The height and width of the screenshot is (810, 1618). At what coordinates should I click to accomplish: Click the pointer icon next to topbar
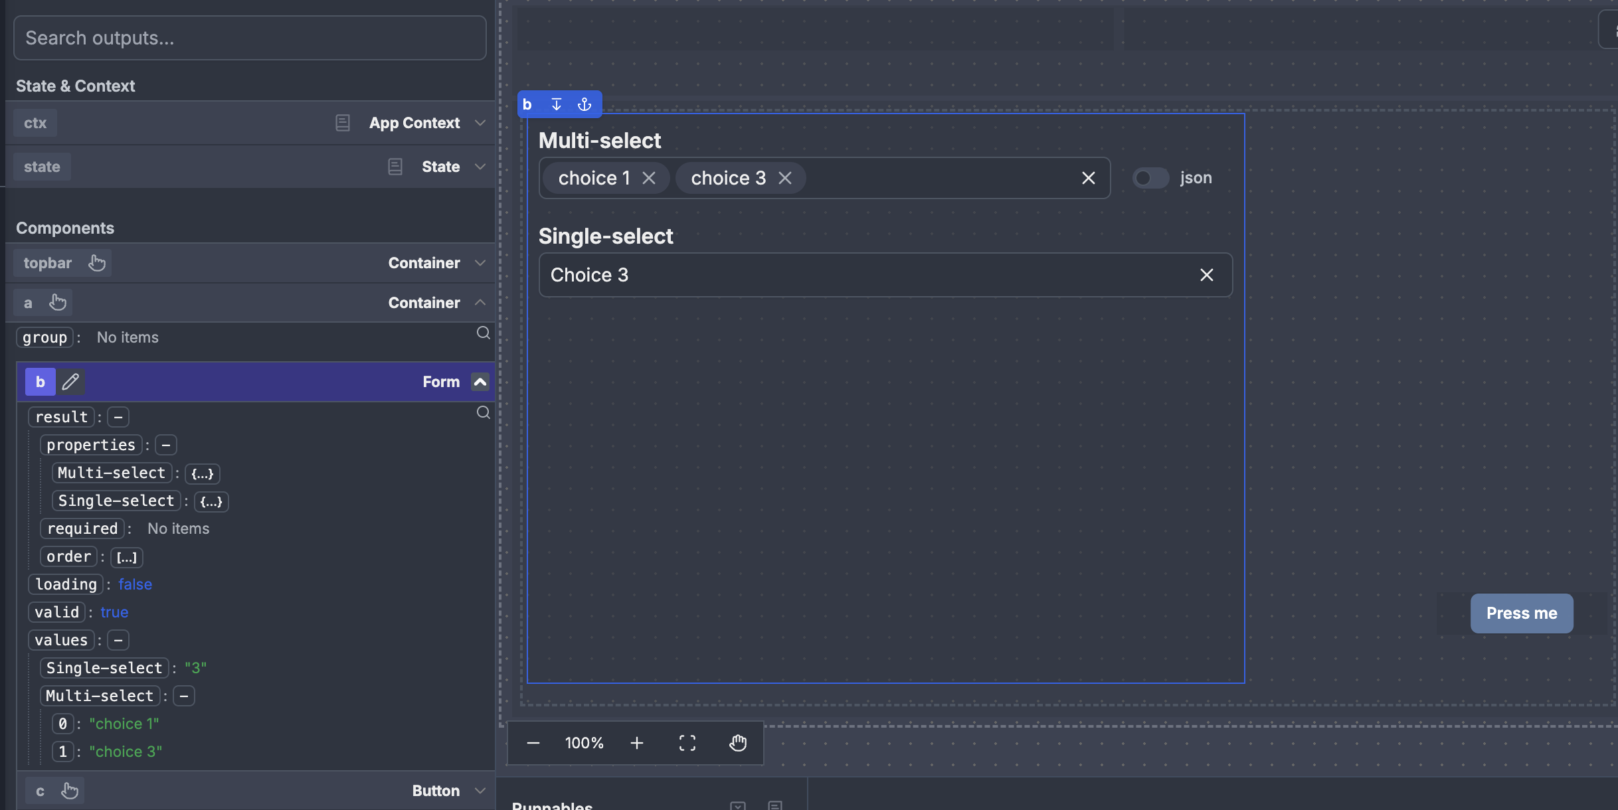(x=97, y=263)
